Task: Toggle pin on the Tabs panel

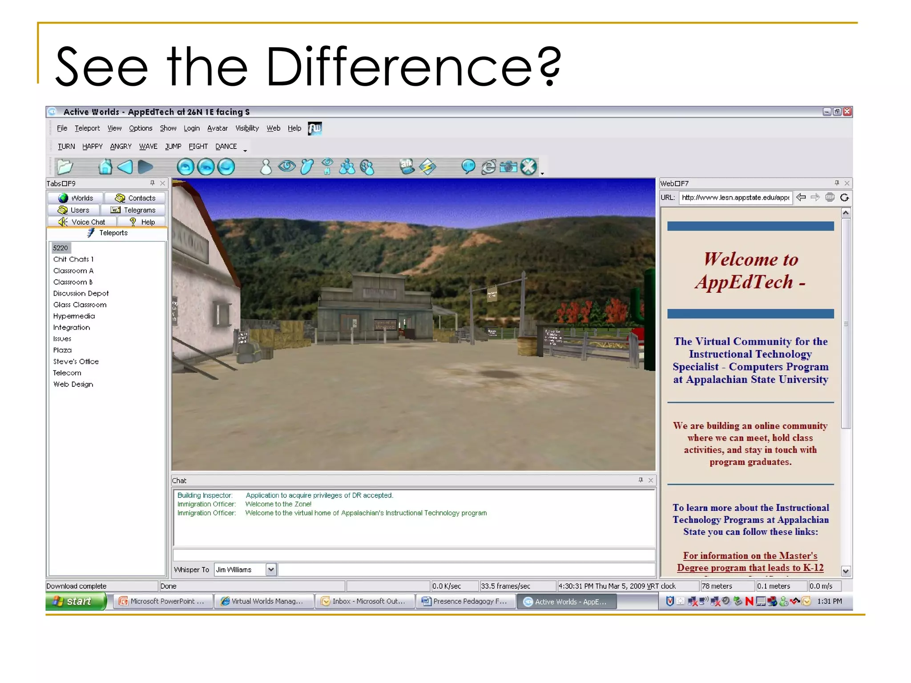Action: 152,183
